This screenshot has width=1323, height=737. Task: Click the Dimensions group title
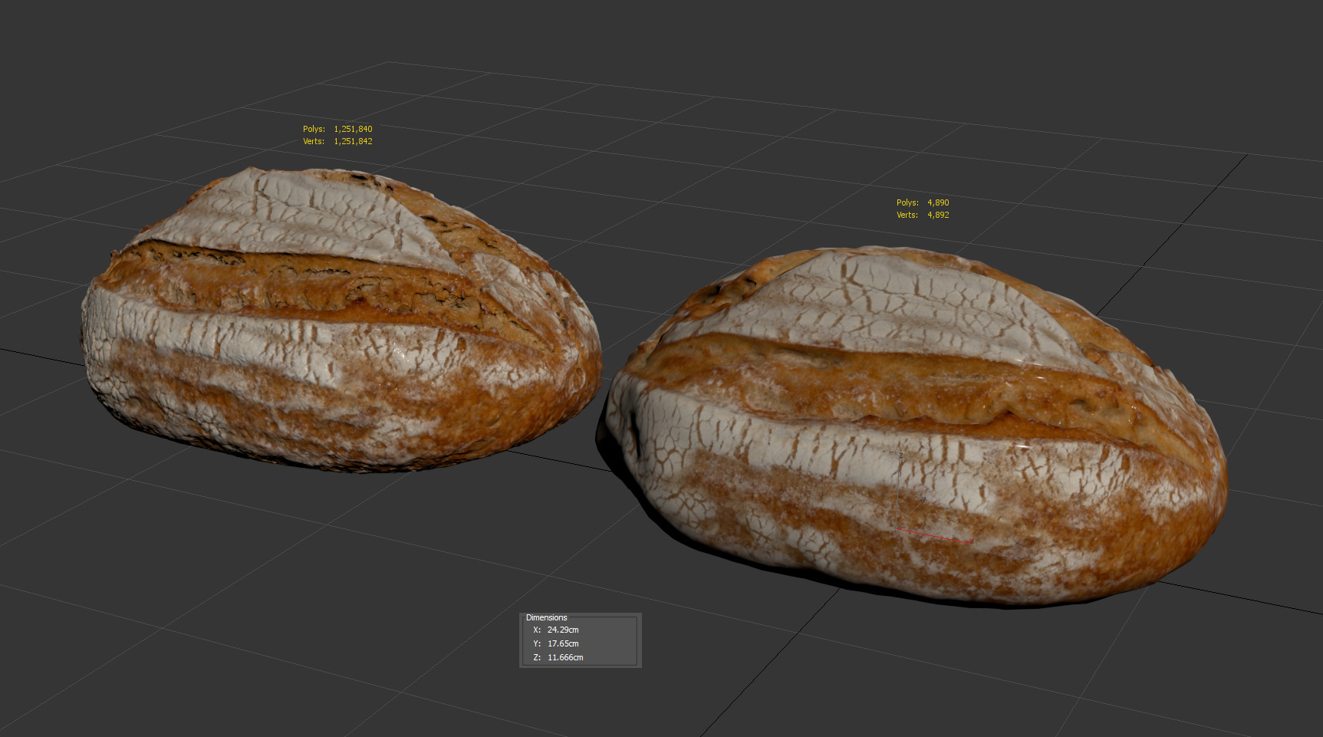coord(546,617)
